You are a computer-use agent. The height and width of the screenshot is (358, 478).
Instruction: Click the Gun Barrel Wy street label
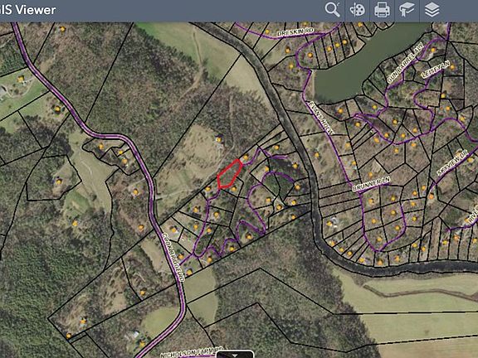[x=405, y=63]
